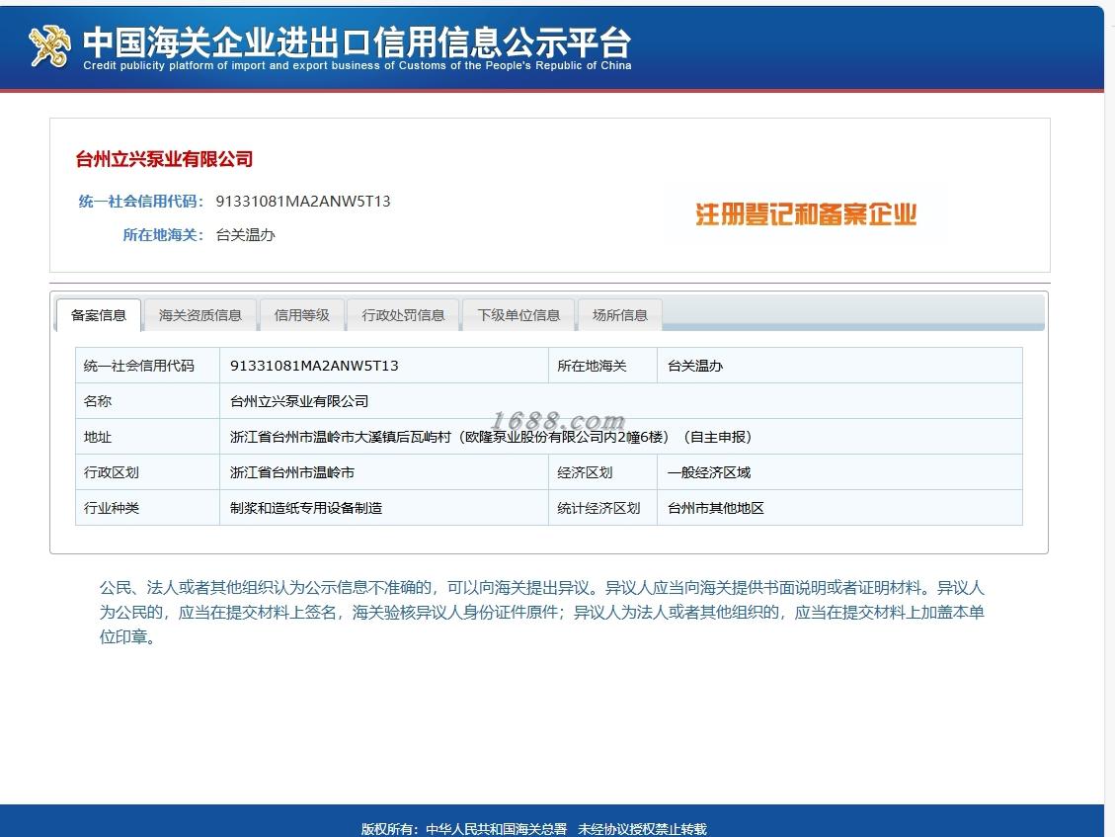Click the 统计经济区划 label cell
The width and height of the screenshot is (1115, 837).
tap(603, 508)
